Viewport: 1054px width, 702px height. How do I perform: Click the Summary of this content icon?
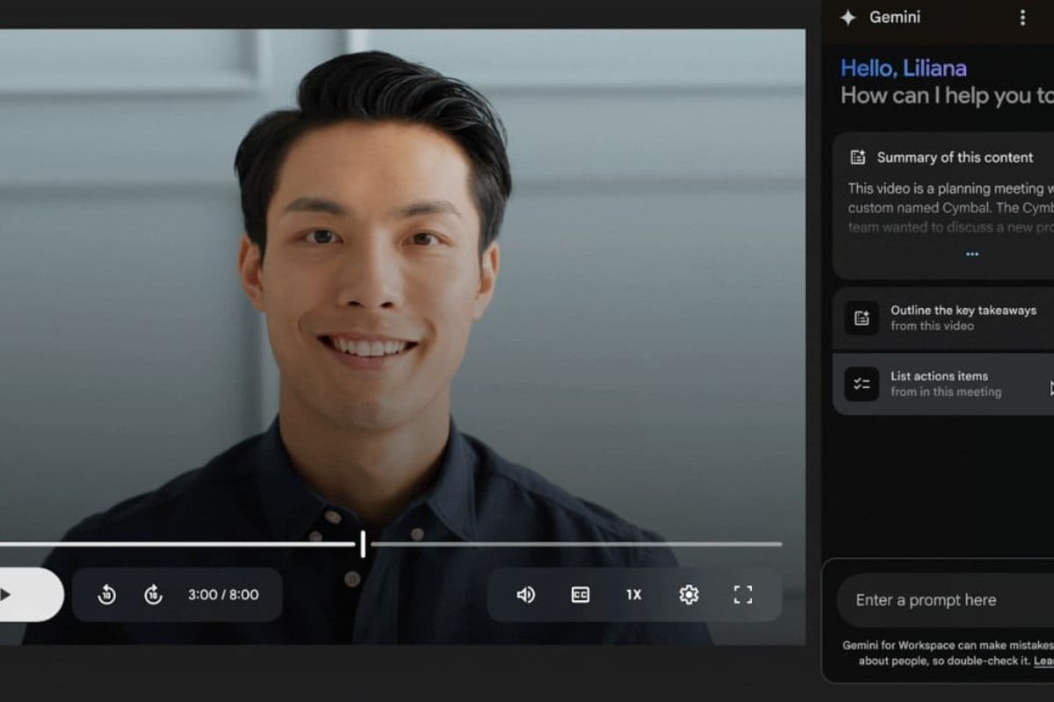pos(858,158)
